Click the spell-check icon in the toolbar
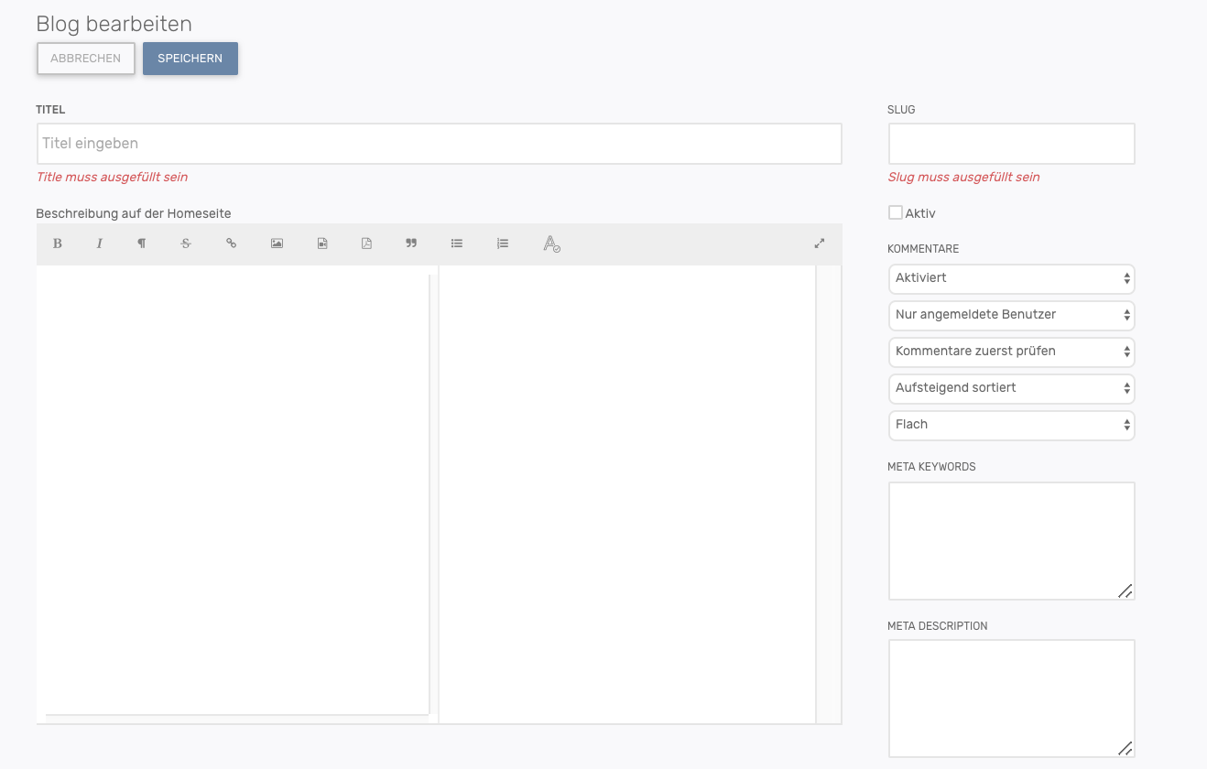1207x769 pixels. pos(551,244)
